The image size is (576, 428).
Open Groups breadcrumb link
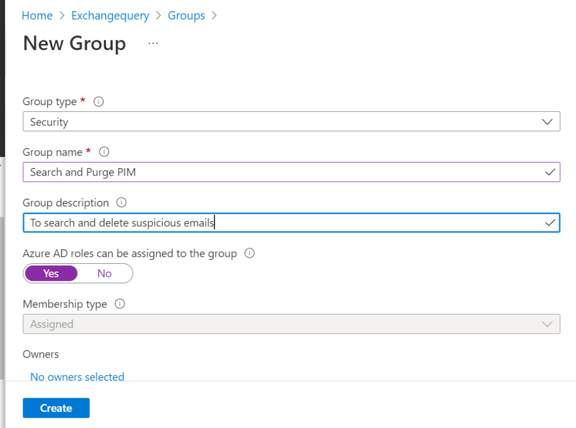tap(186, 16)
